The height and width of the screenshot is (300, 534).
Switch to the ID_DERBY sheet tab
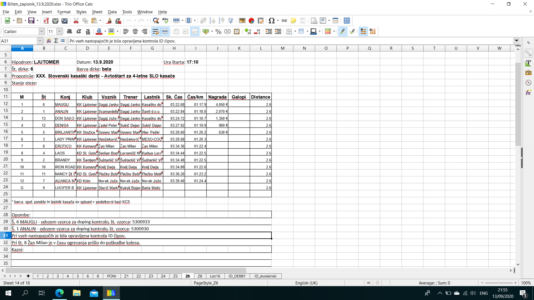coord(237,276)
